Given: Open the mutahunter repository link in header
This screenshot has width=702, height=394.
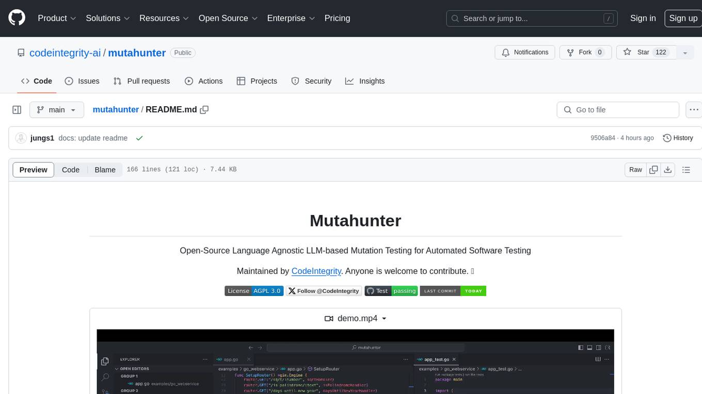Looking at the screenshot, I should pos(137,53).
